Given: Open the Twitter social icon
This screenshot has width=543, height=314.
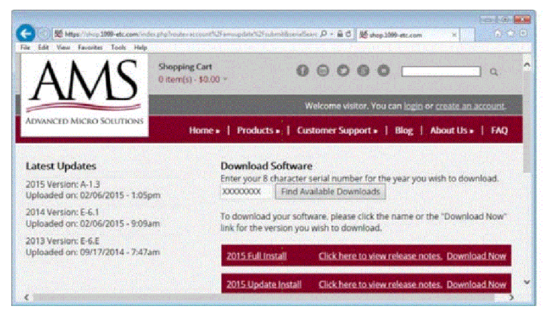Looking at the screenshot, I should click(x=343, y=71).
